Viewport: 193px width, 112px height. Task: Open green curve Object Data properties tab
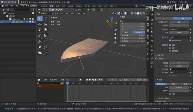coord(152,62)
